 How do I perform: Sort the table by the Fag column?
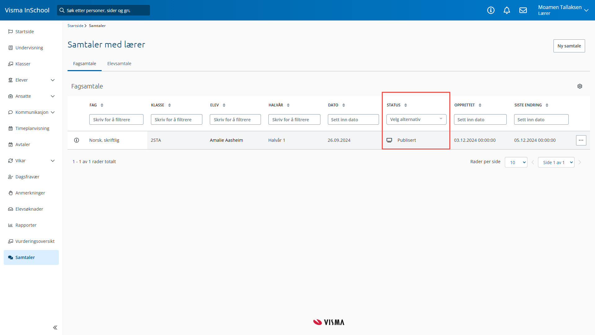point(102,105)
